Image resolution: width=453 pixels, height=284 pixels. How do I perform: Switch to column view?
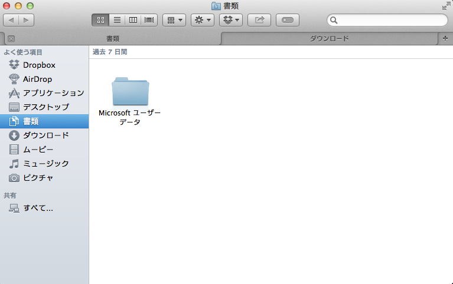click(x=133, y=20)
